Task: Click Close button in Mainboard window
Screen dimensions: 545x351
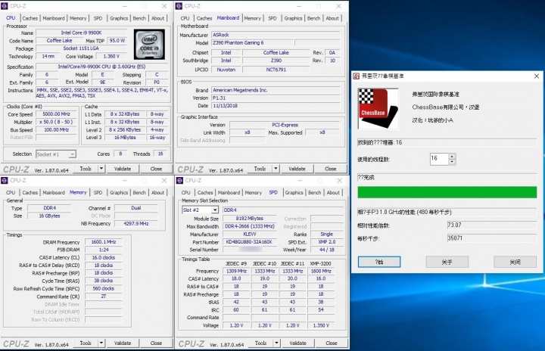Action: click(331, 169)
